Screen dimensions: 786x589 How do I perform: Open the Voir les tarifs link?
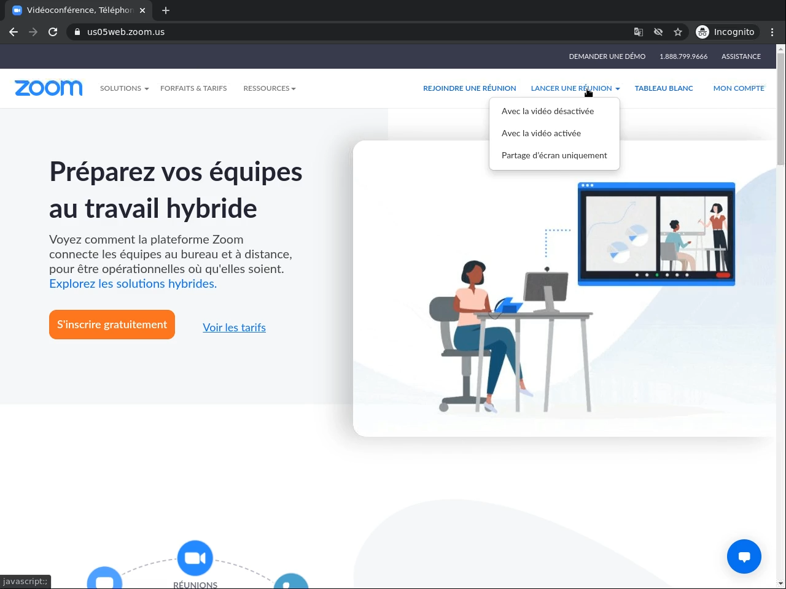pos(235,328)
